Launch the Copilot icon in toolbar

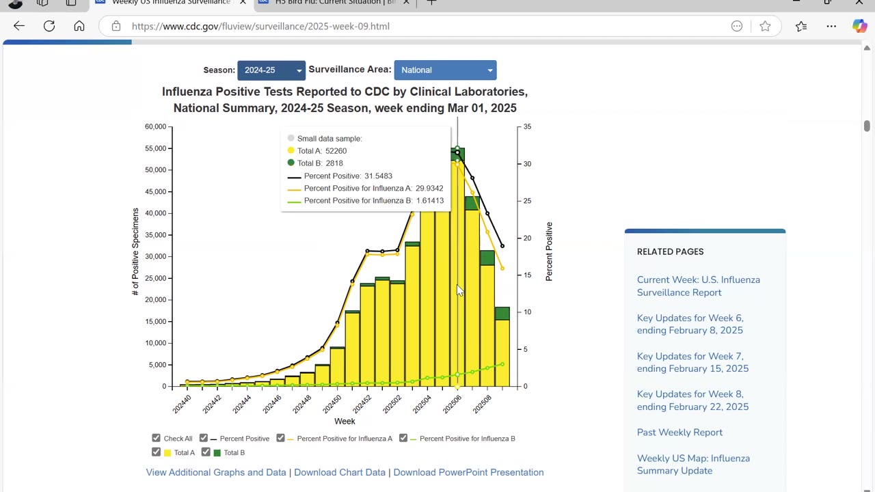[x=860, y=26]
